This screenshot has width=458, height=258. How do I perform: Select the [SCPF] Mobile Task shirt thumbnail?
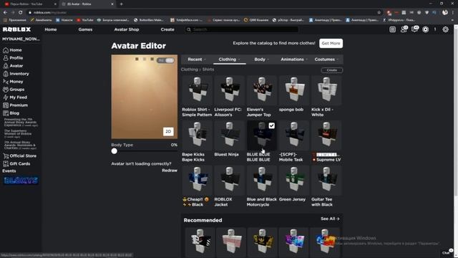294,135
